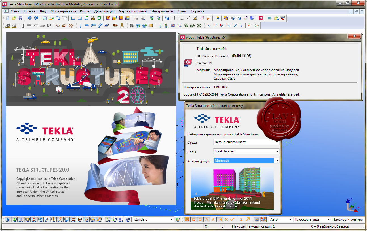
Task: Open the Вид menu
Action: (x=43, y=11)
